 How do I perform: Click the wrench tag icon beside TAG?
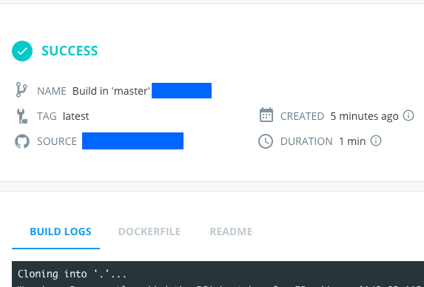pos(21,116)
